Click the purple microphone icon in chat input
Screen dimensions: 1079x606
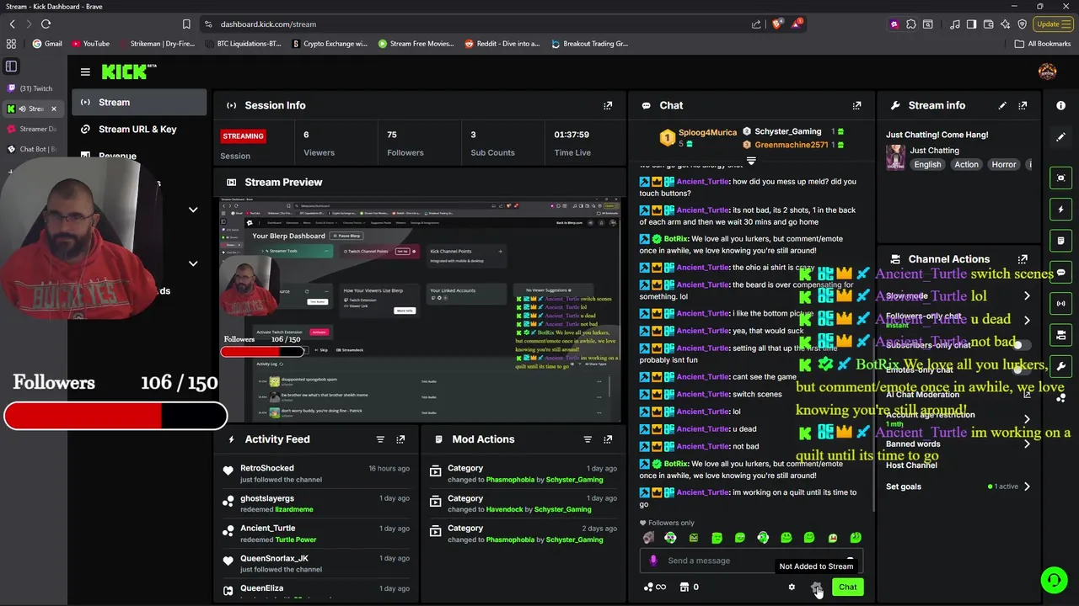[x=653, y=561]
